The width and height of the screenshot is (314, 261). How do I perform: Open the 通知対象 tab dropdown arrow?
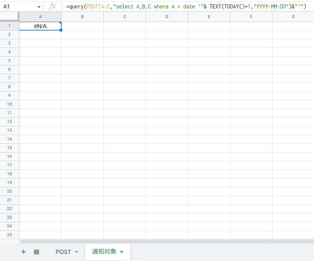tap(122, 252)
